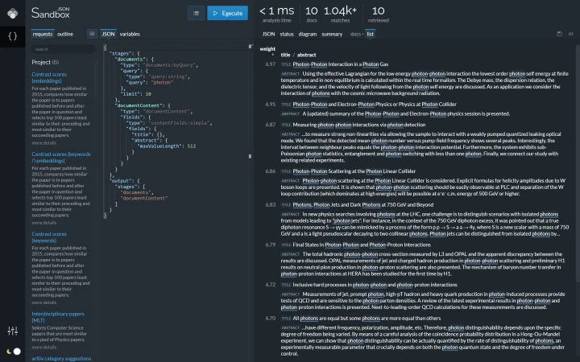Open the settings sliders icon in sidebar
The width and height of the screenshot is (580, 362).
click(x=13, y=331)
